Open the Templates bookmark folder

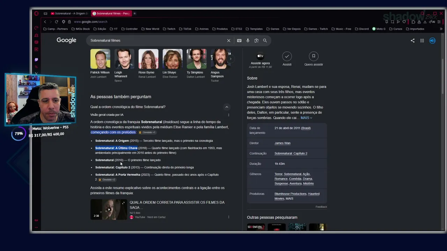[x=254, y=29]
